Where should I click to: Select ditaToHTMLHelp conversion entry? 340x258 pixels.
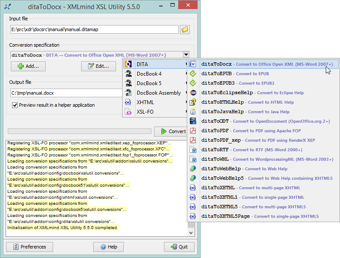pyautogui.click(x=263, y=102)
